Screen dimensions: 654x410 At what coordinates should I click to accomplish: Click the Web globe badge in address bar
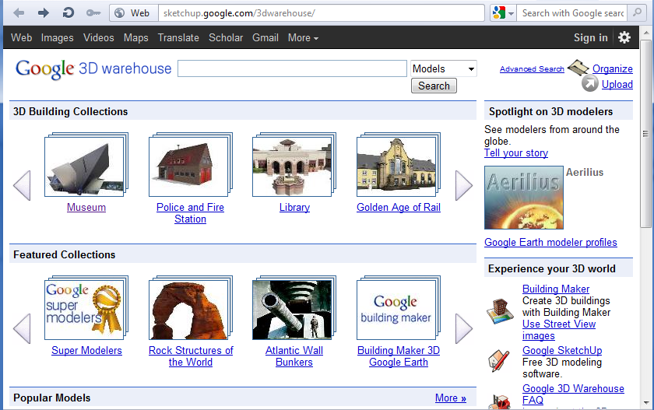click(x=133, y=13)
